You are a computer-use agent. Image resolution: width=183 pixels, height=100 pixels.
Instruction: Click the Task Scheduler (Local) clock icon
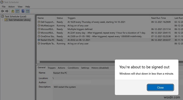tap(2, 16)
